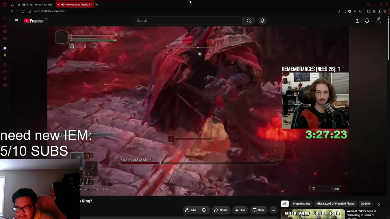Open the YouTube Create upload button
This screenshot has height=219, width=390.
pyautogui.click(x=357, y=21)
